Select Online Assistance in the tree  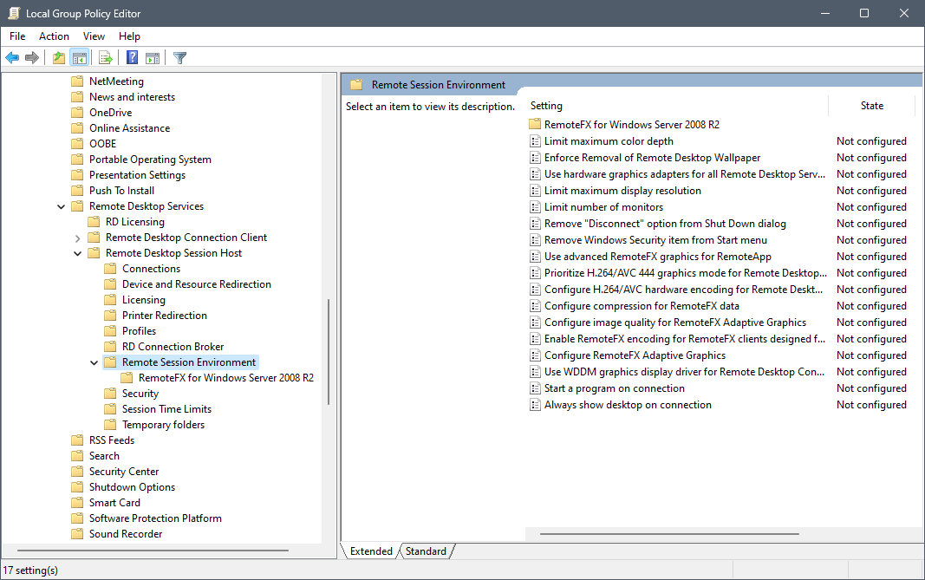(129, 128)
